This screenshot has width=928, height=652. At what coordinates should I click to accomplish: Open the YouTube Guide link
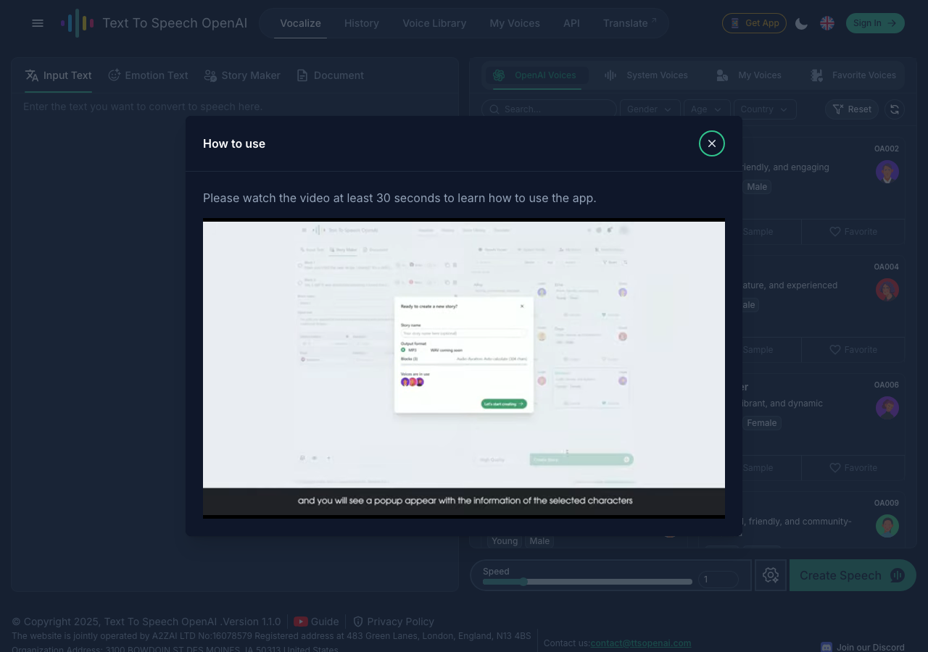coord(316,622)
